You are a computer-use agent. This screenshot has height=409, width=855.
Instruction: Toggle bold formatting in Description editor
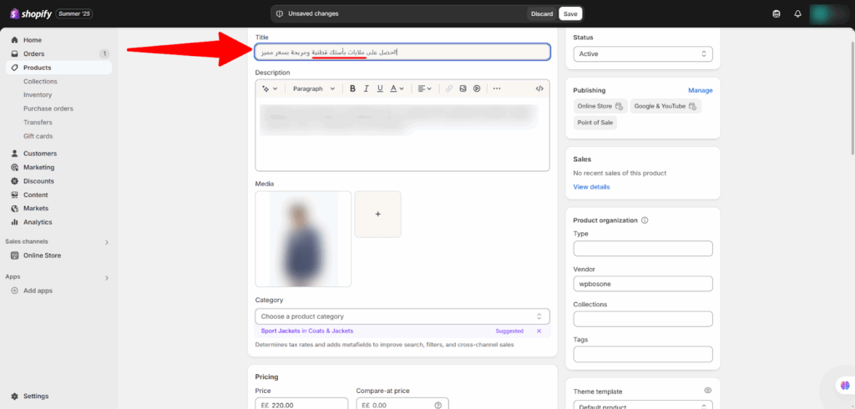click(x=352, y=88)
